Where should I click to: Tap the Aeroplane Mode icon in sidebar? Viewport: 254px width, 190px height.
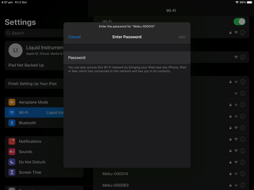tap(12, 102)
